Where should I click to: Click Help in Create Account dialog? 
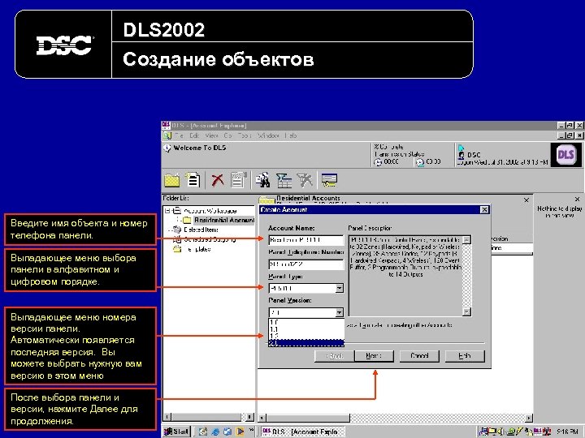pos(465,356)
